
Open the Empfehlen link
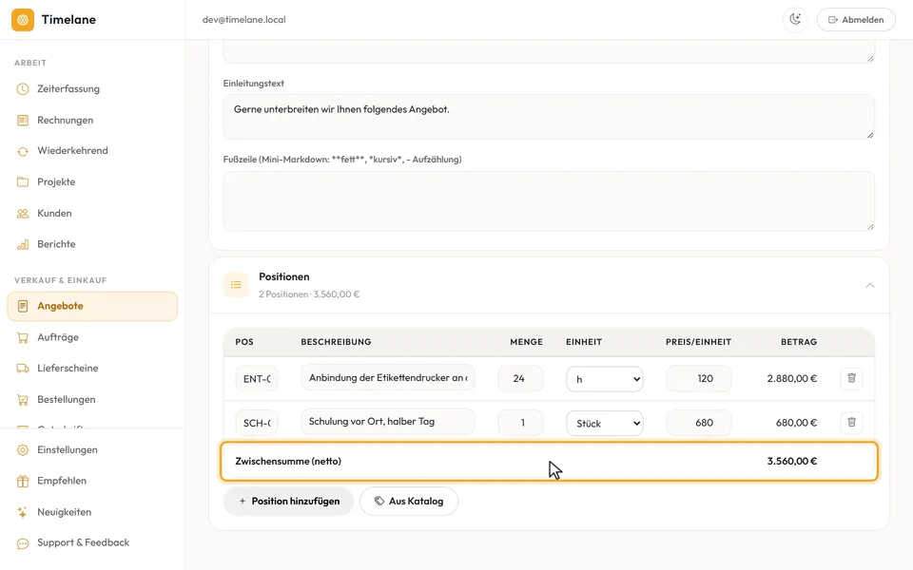92,481
